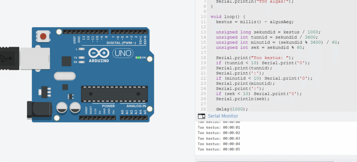Click line 'unsigned int sek = sekundid % 60;'

click(x=260, y=47)
